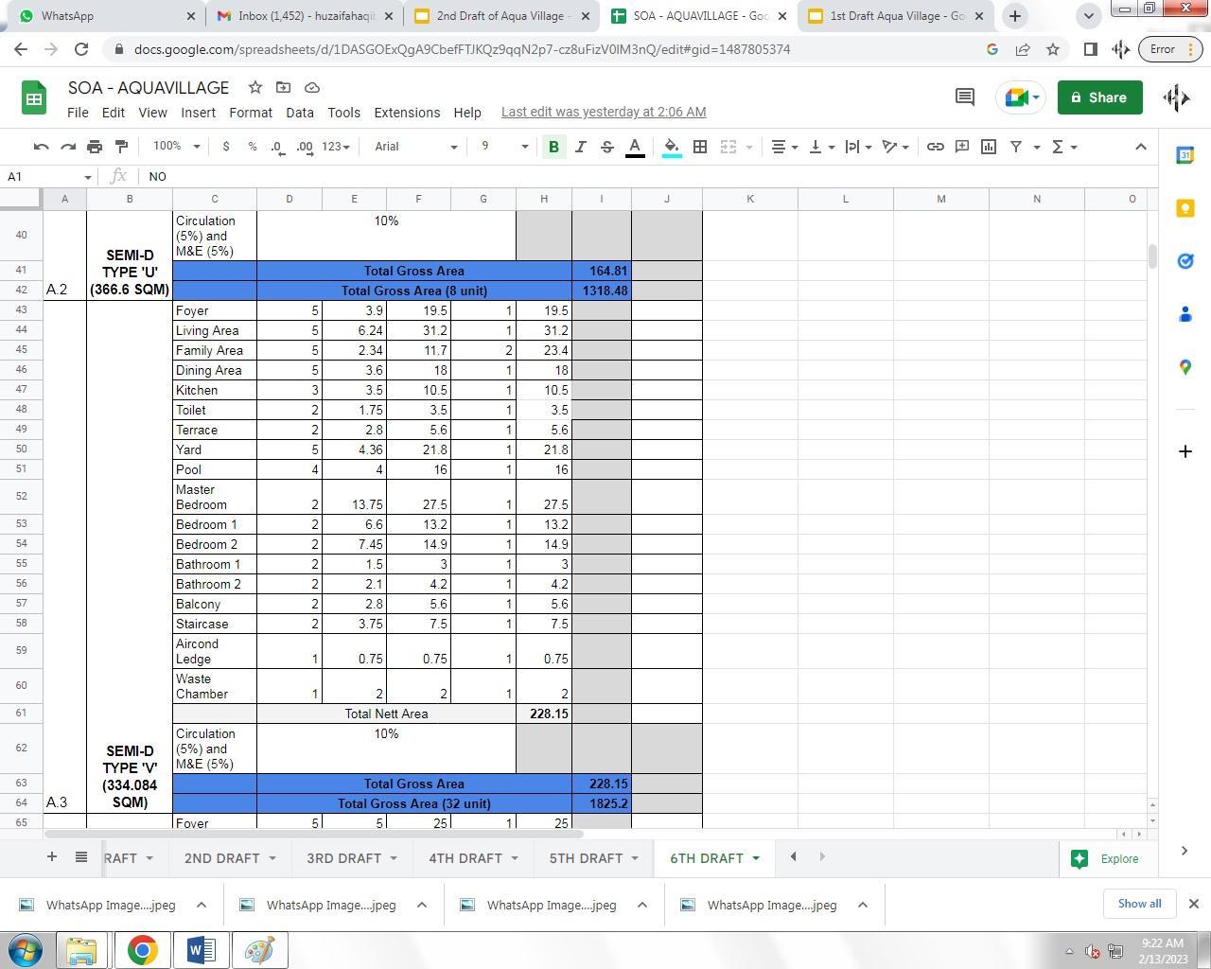Click Show all downloads

[x=1139, y=904]
